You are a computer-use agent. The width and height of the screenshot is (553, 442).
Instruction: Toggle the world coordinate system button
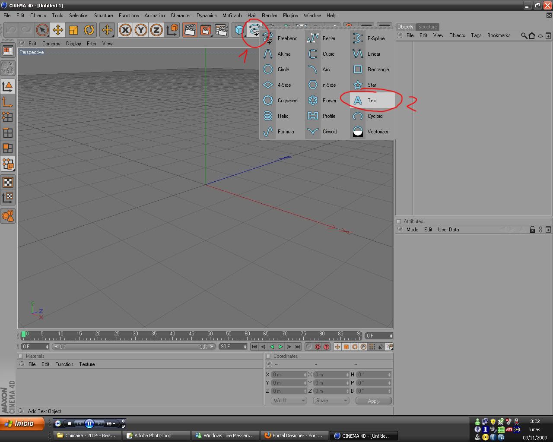(x=172, y=30)
